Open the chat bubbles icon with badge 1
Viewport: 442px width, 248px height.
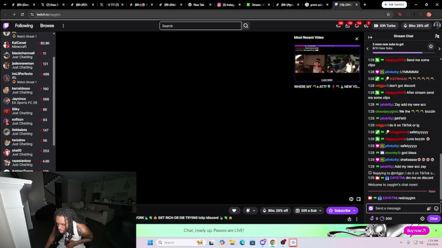point(366,25)
